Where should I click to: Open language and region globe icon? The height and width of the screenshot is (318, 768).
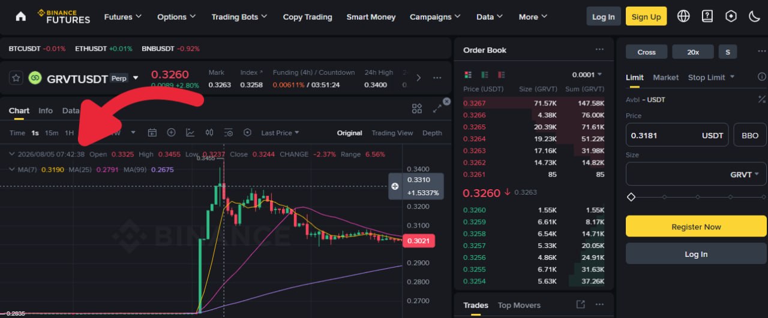(683, 16)
